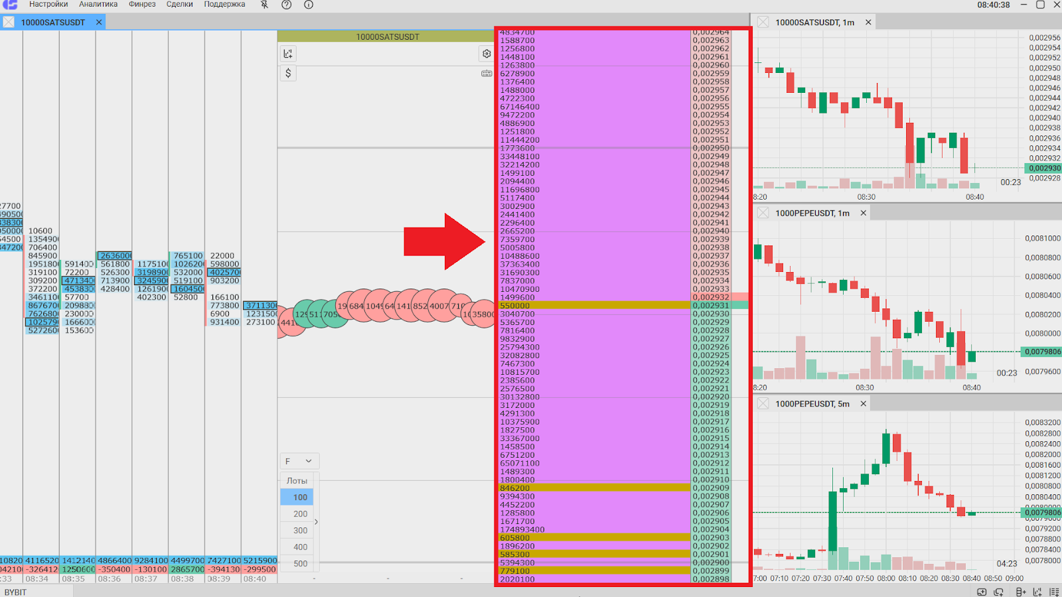Click price level 0,002931 in order book
This screenshot has height=597, width=1062.
[x=711, y=306]
